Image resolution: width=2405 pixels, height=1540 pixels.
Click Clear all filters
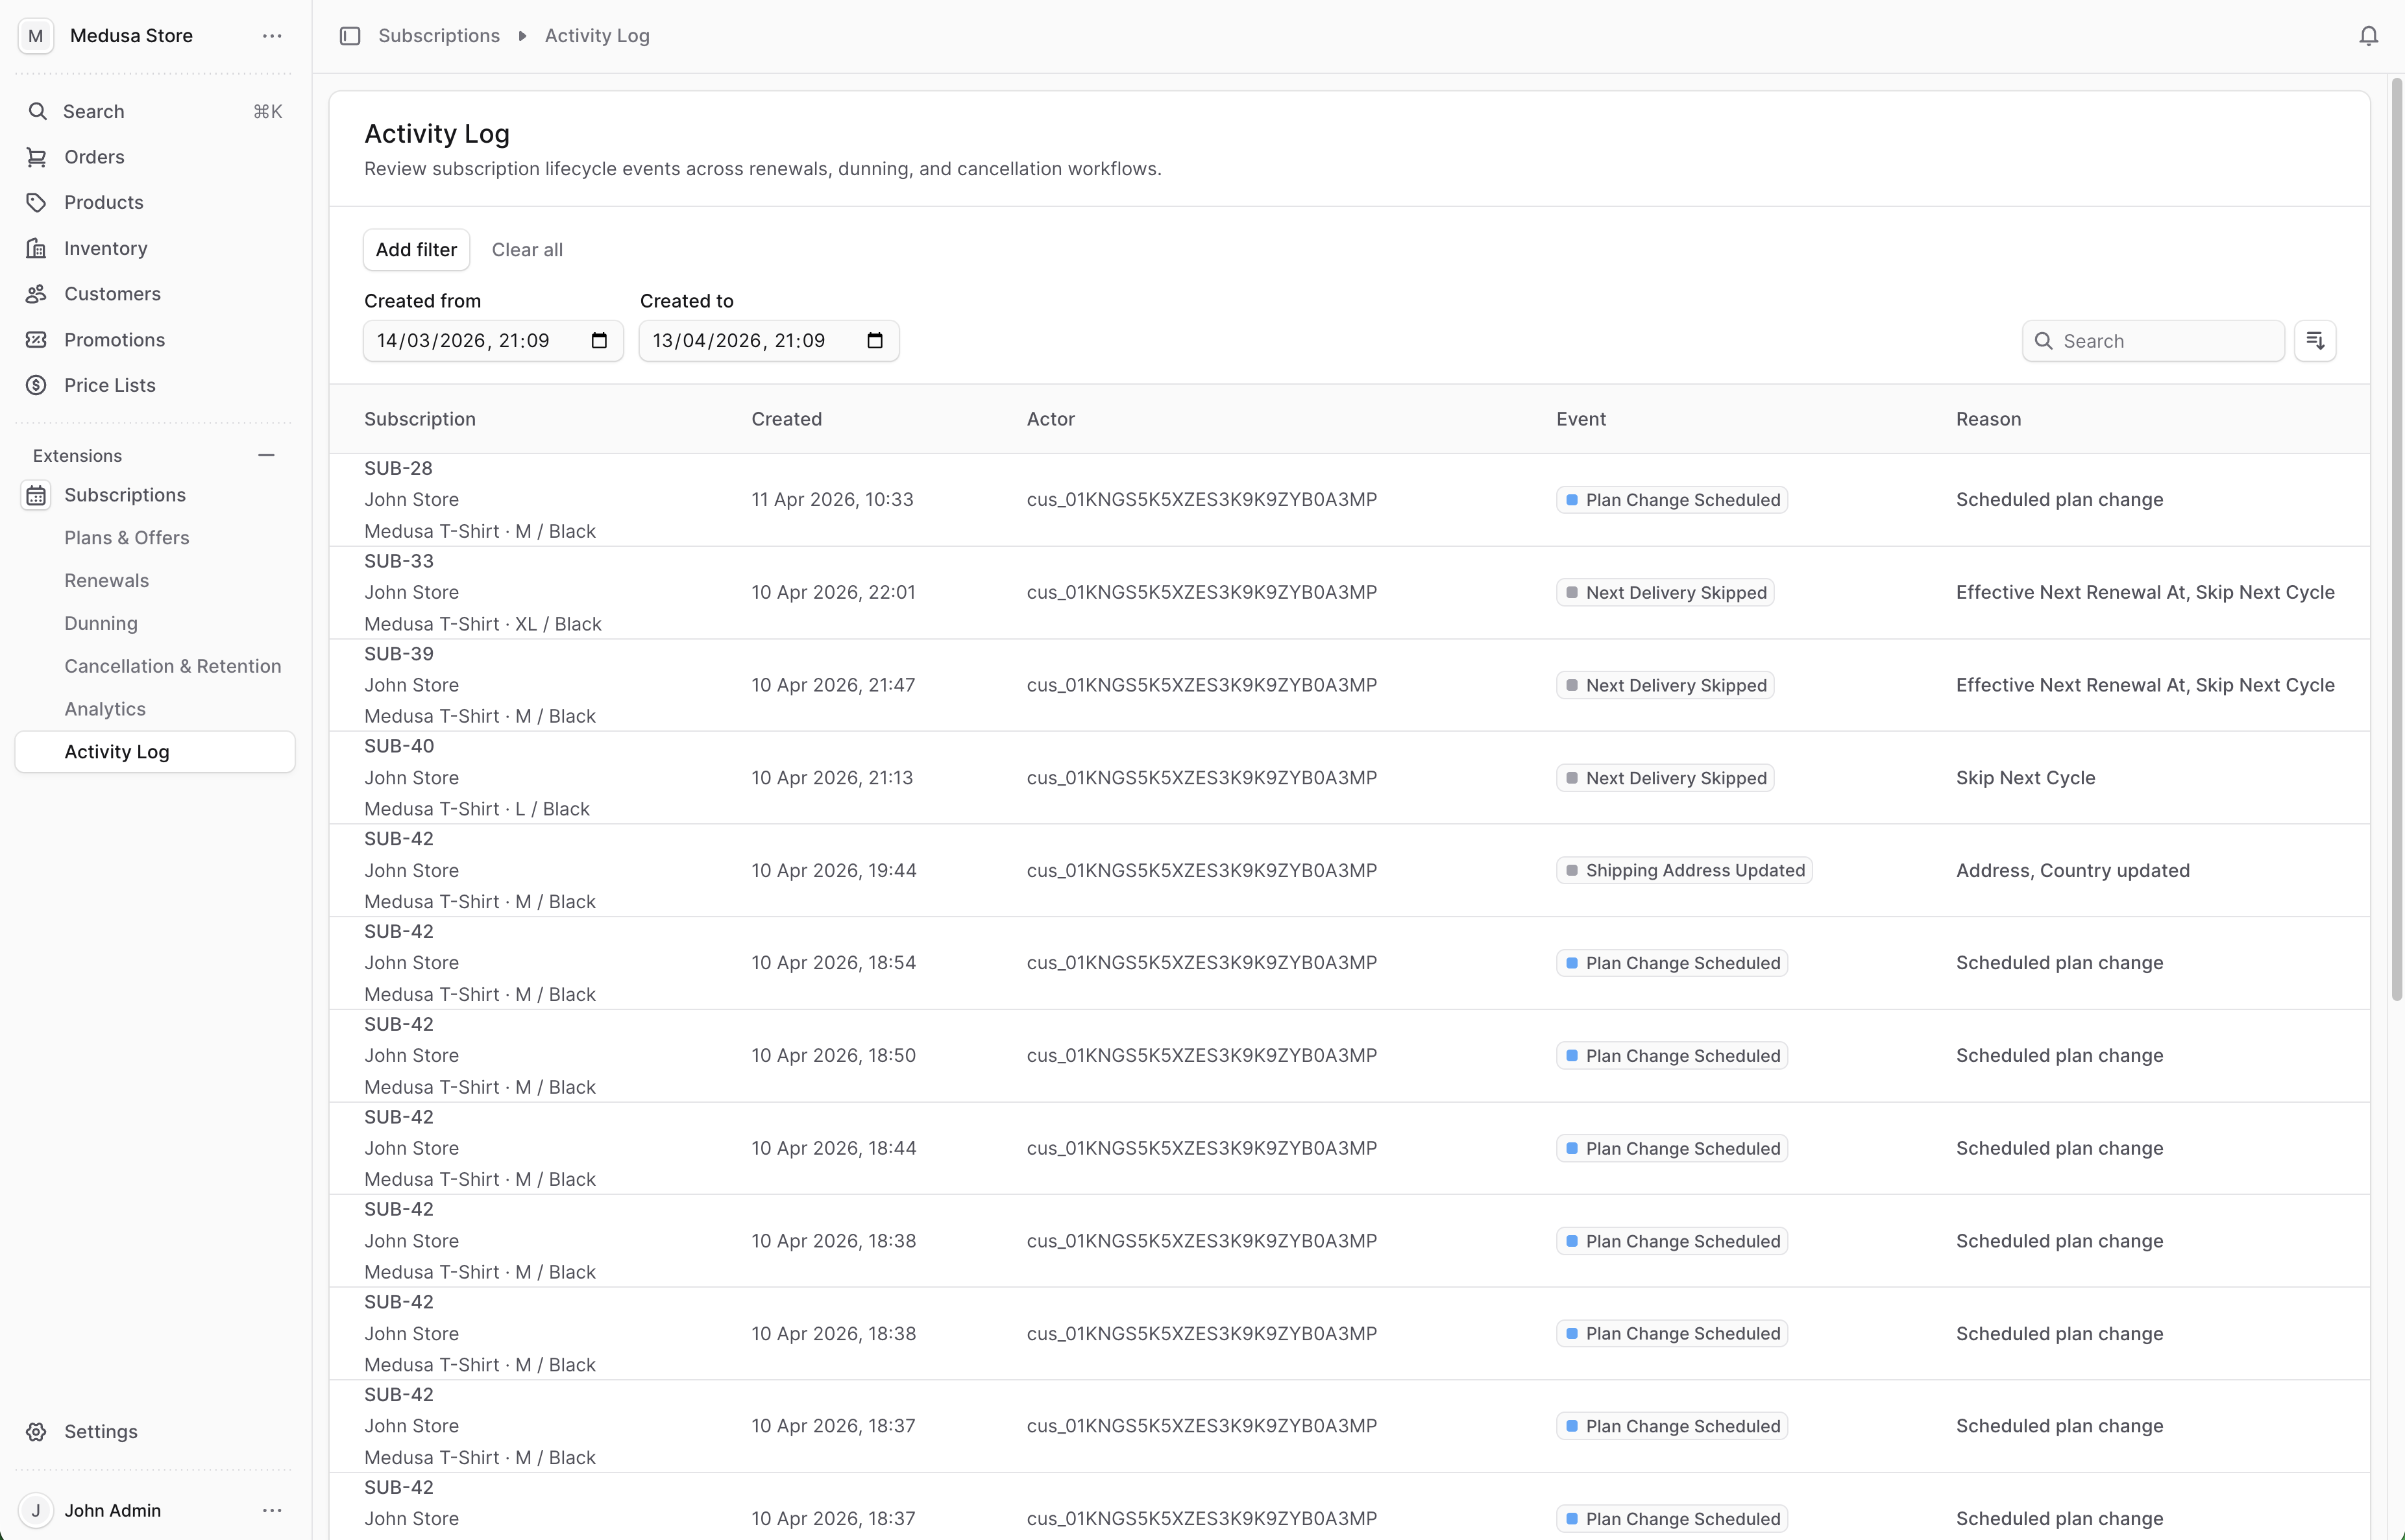click(x=527, y=250)
